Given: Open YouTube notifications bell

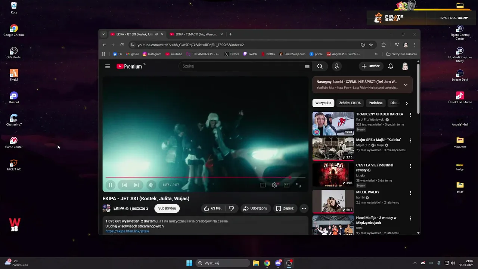Looking at the screenshot, I should [x=391, y=66].
